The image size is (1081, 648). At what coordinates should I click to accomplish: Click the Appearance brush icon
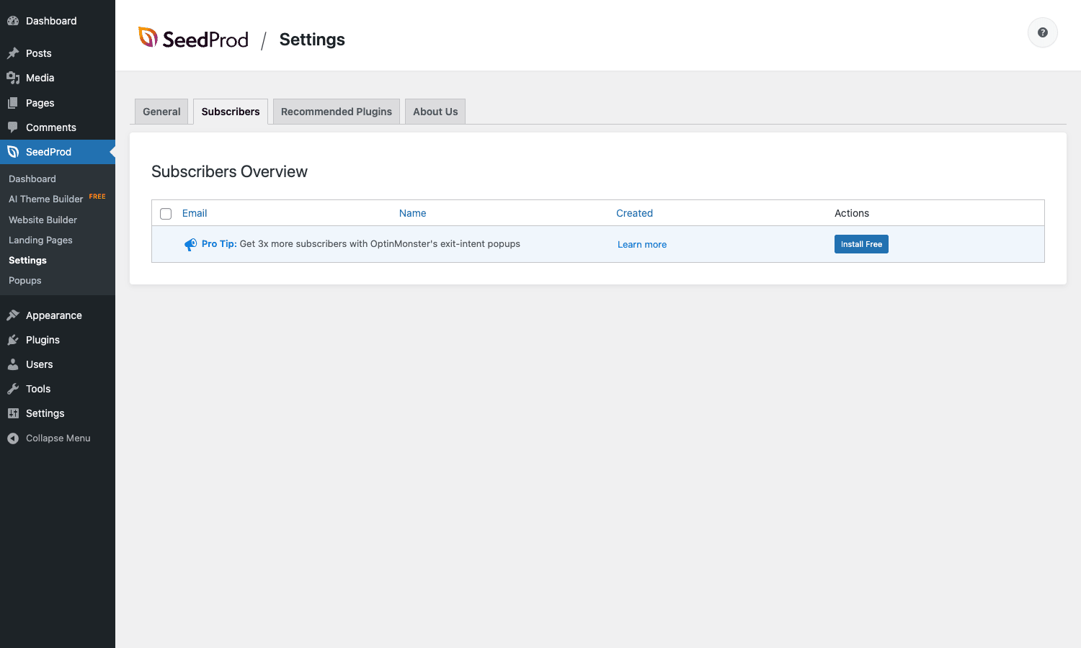pos(13,315)
